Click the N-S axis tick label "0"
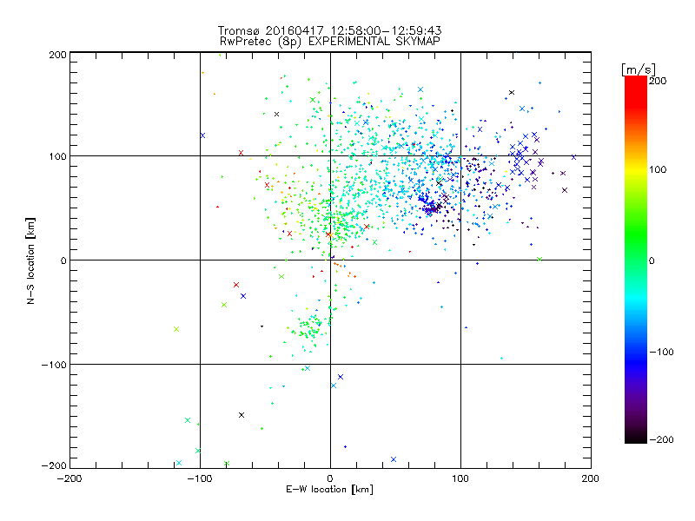The height and width of the screenshot is (521, 695). click(63, 260)
